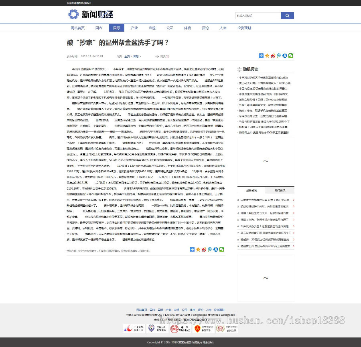Open 随机阅读 item about 27亿美元 investment
361x347 pixels.
263,89
